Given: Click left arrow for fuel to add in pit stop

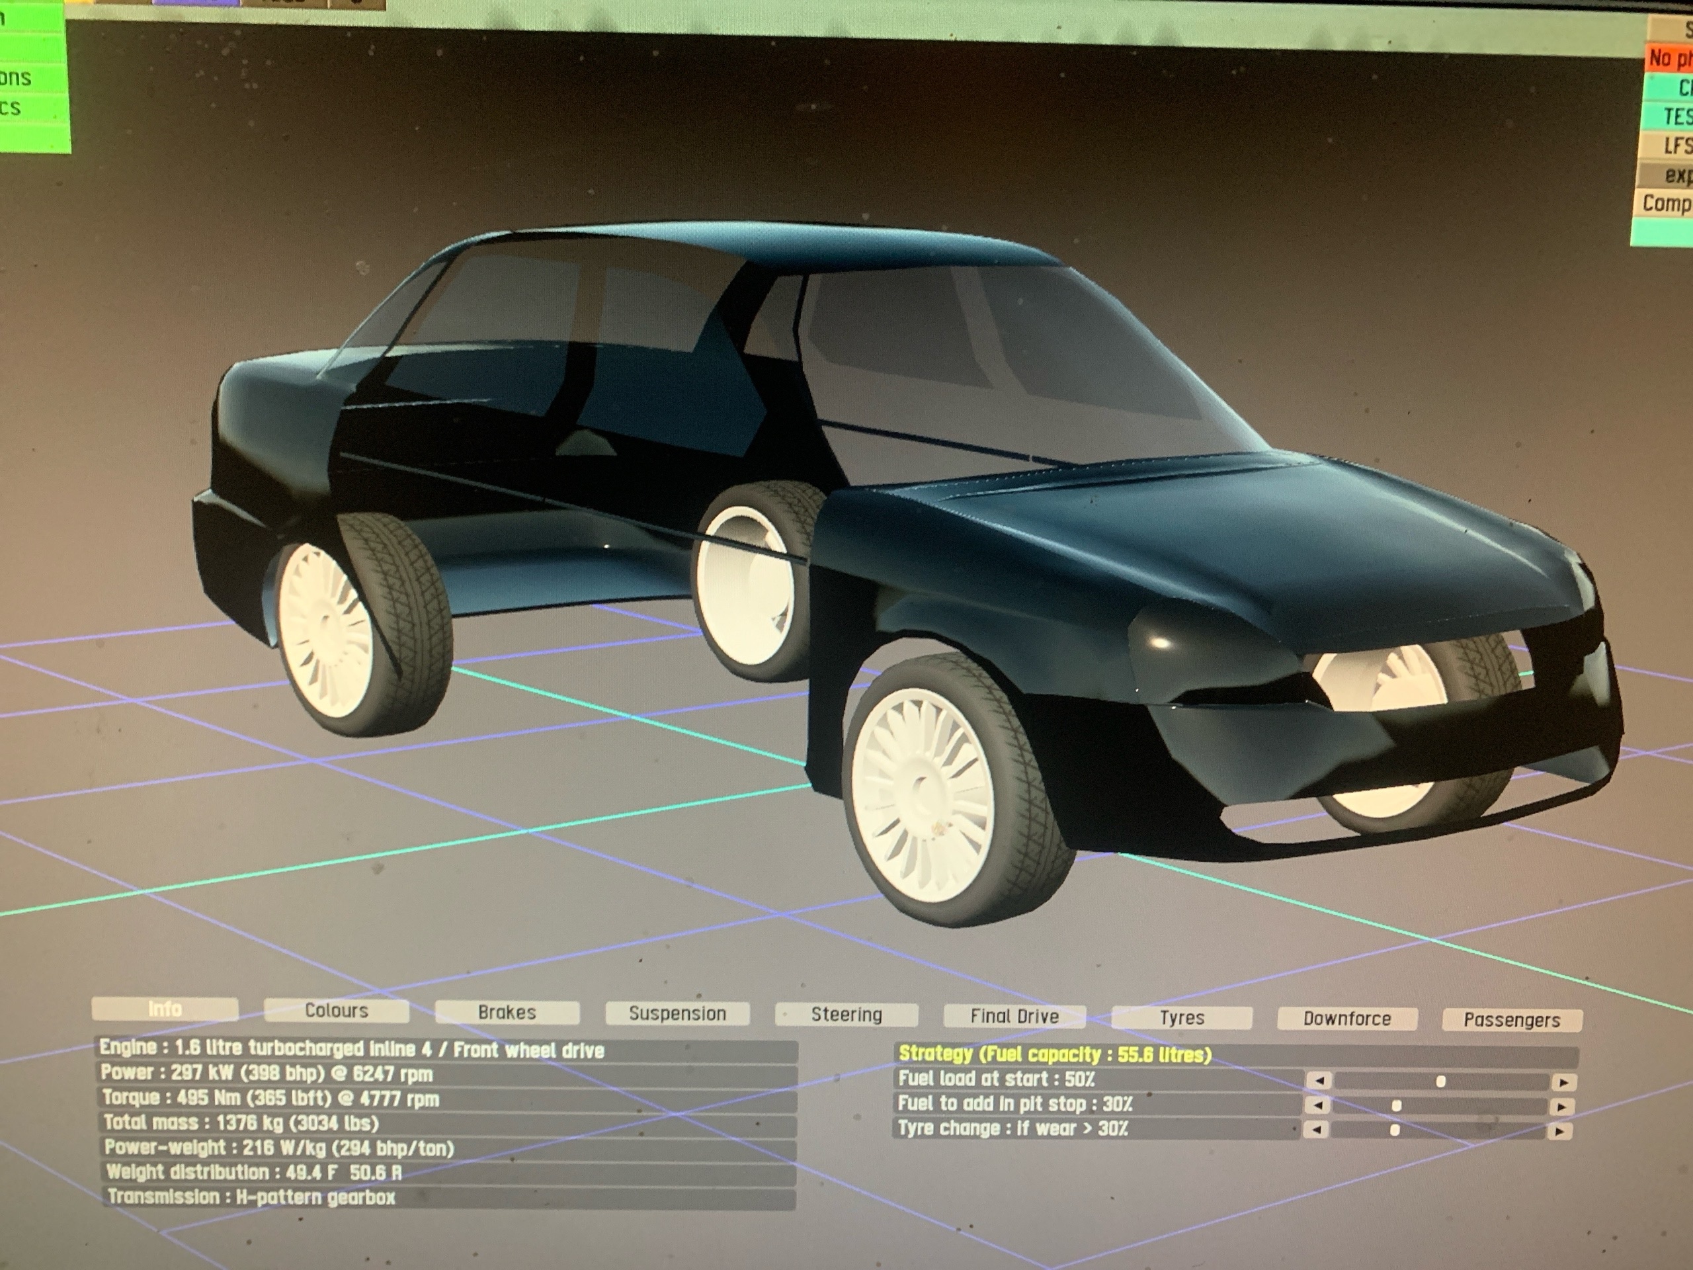Looking at the screenshot, I should [x=1319, y=1105].
